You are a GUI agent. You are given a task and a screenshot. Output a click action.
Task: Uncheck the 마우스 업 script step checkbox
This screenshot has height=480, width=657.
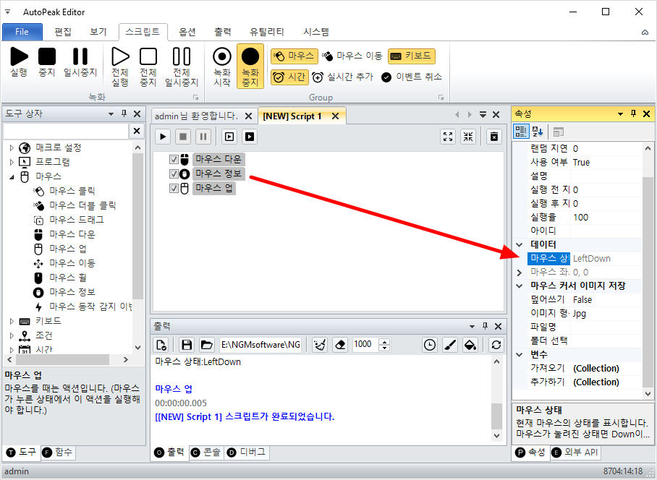click(x=174, y=189)
